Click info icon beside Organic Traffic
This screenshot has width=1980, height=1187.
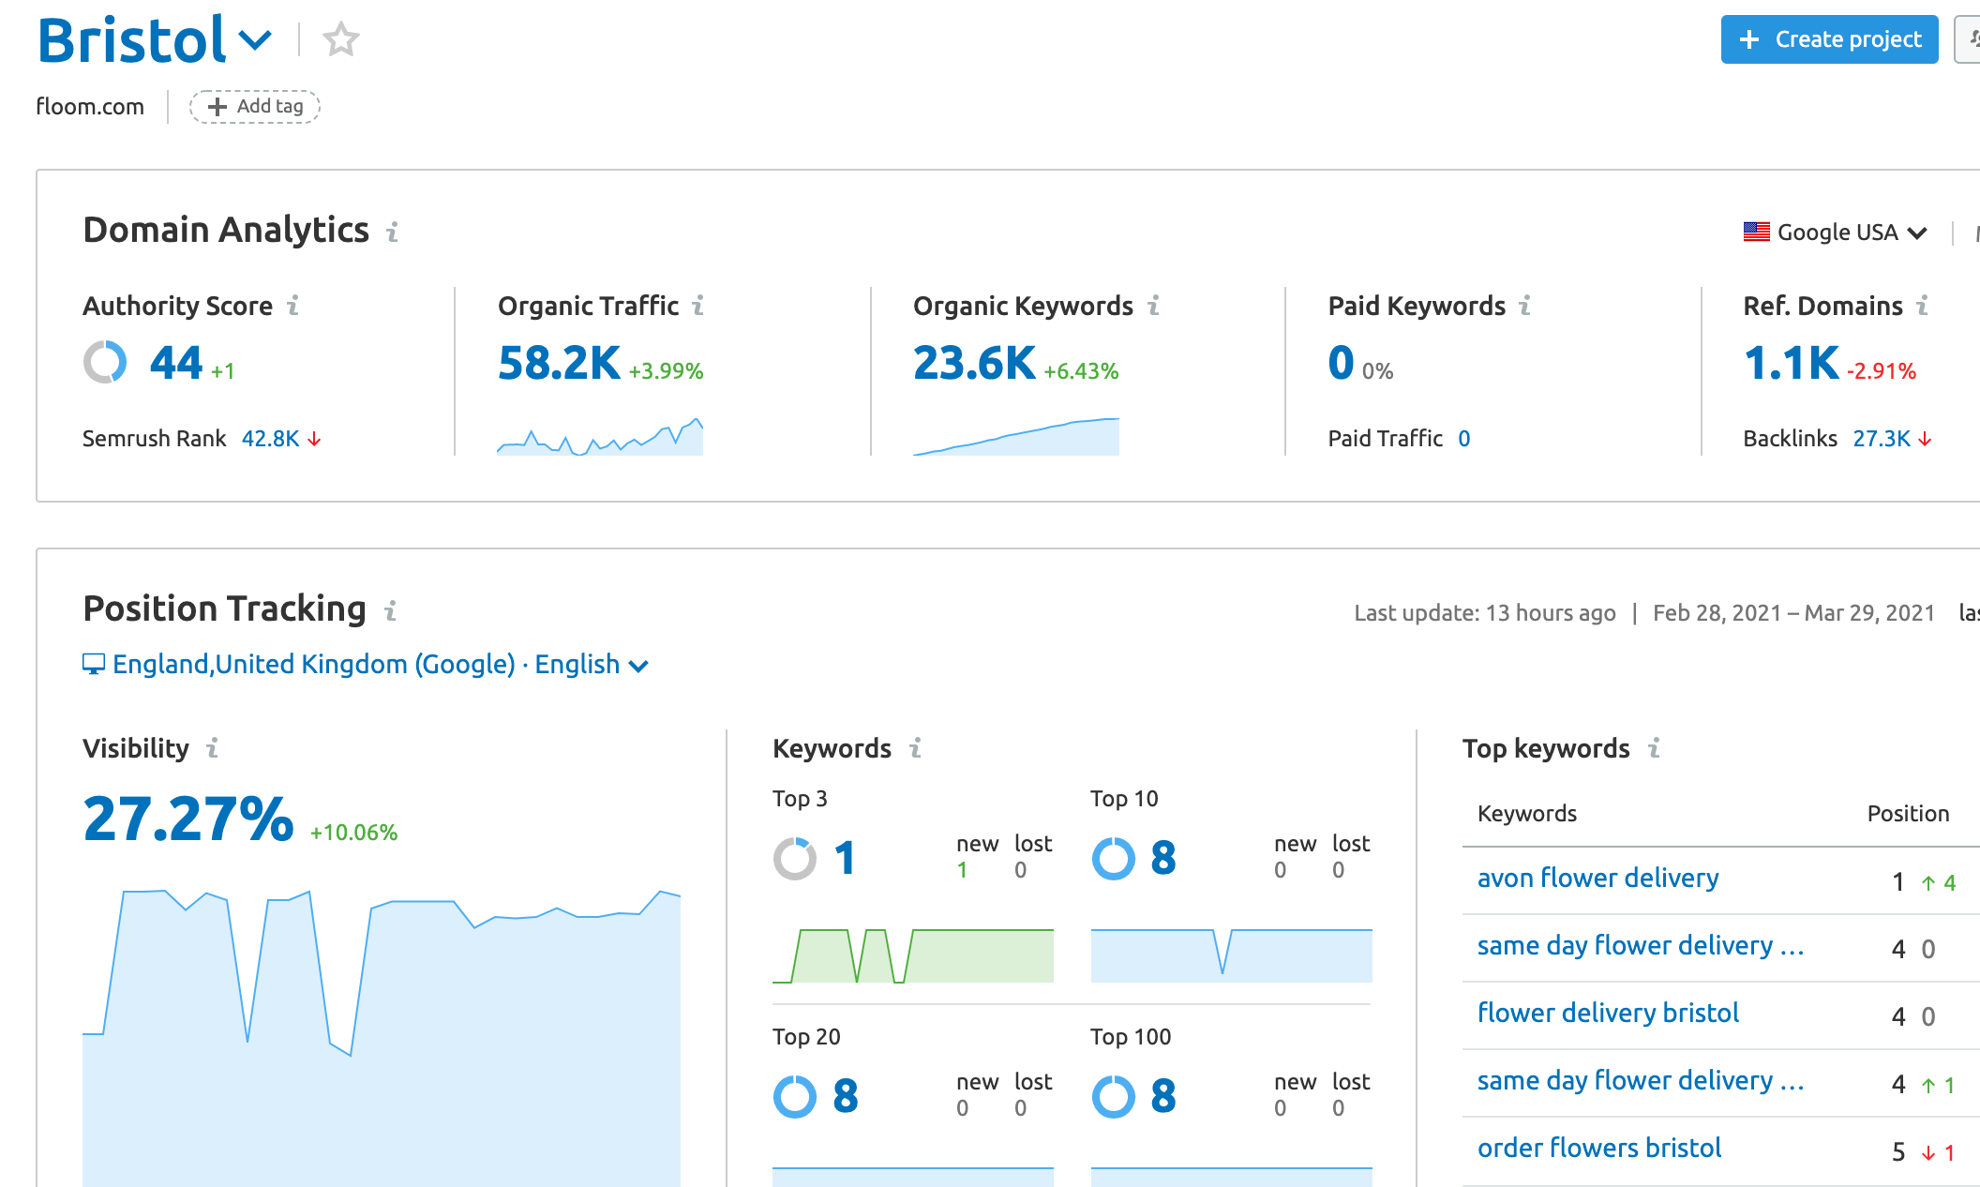tap(698, 306)
